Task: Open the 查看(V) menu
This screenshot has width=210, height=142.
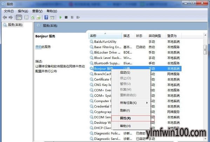Action: [38, 11]
